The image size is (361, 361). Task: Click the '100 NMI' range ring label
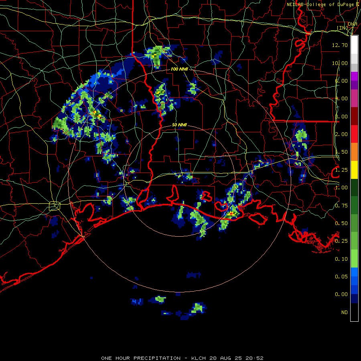(179, 69)
